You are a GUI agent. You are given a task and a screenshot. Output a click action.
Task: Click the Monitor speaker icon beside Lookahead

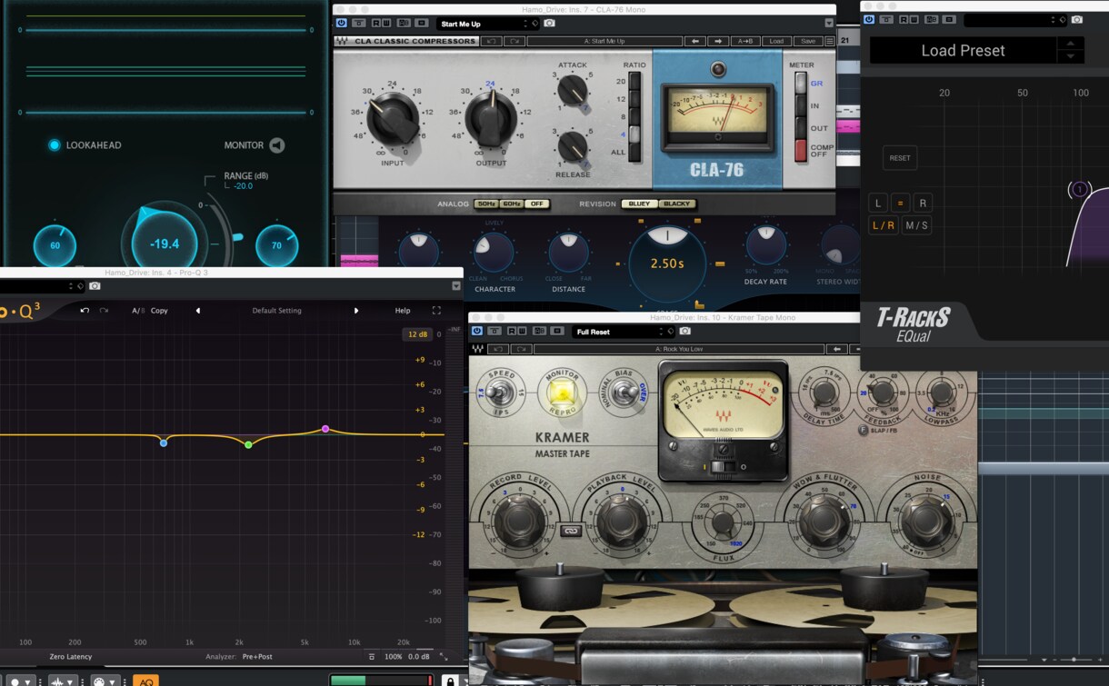coord(277,145)
